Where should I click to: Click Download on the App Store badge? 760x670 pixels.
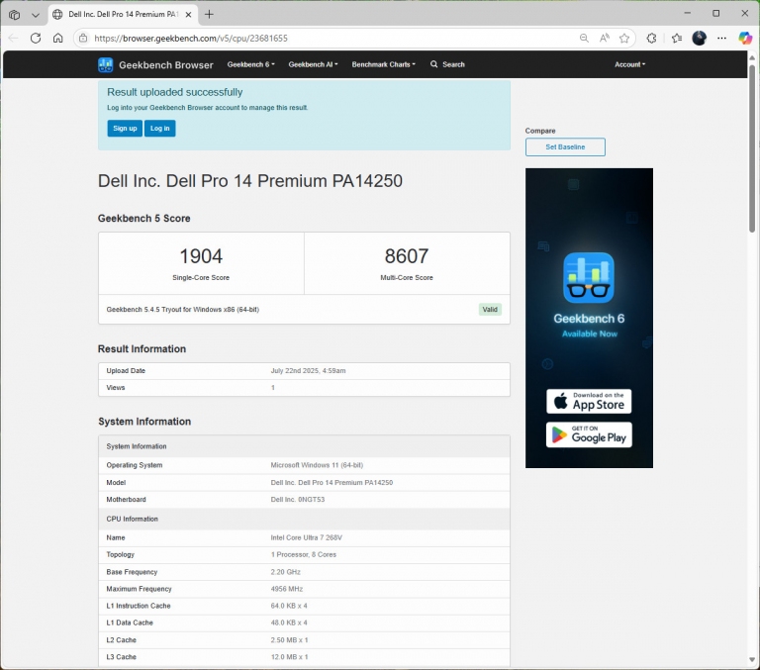click(x=589, y=402)
